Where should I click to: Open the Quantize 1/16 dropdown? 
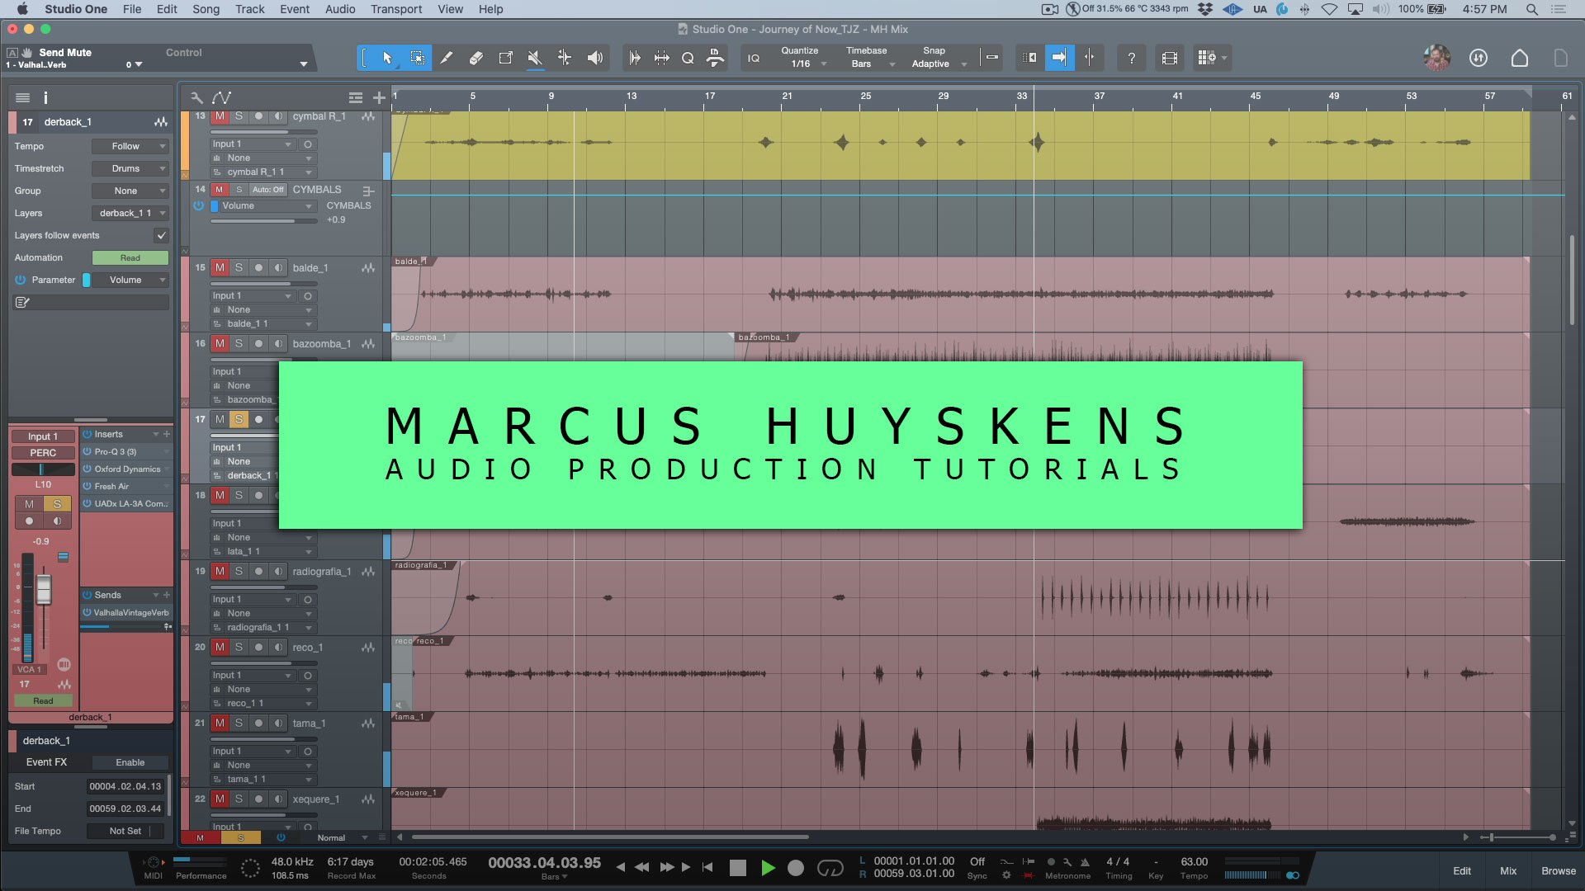click(804, 64)
